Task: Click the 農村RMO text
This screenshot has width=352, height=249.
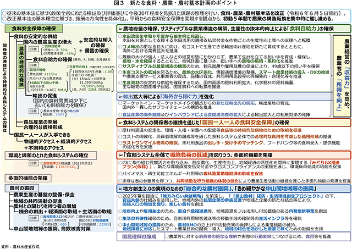Action: 187,225
